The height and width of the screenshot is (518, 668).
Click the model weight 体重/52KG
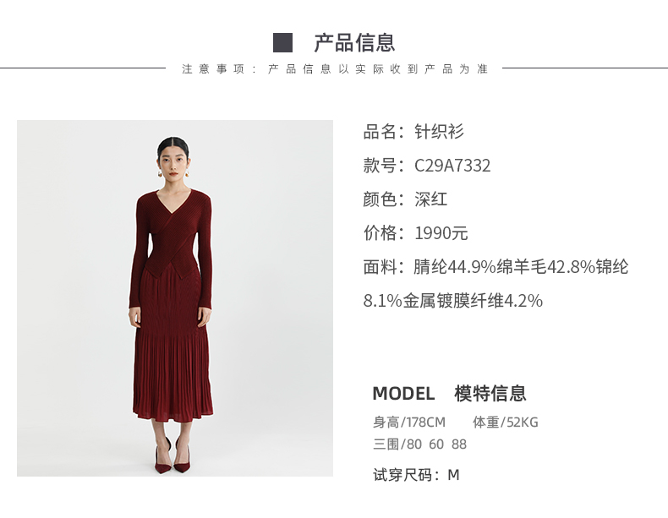pos(506,423)
